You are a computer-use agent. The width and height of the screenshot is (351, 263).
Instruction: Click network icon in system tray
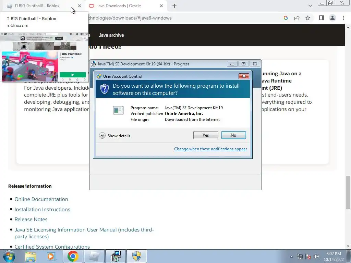click(300, 257)
